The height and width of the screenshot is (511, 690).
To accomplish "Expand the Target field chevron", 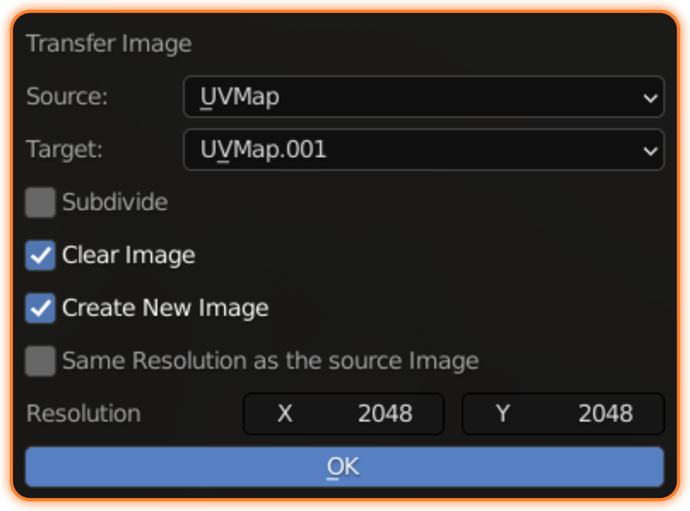I will (650, 150).
